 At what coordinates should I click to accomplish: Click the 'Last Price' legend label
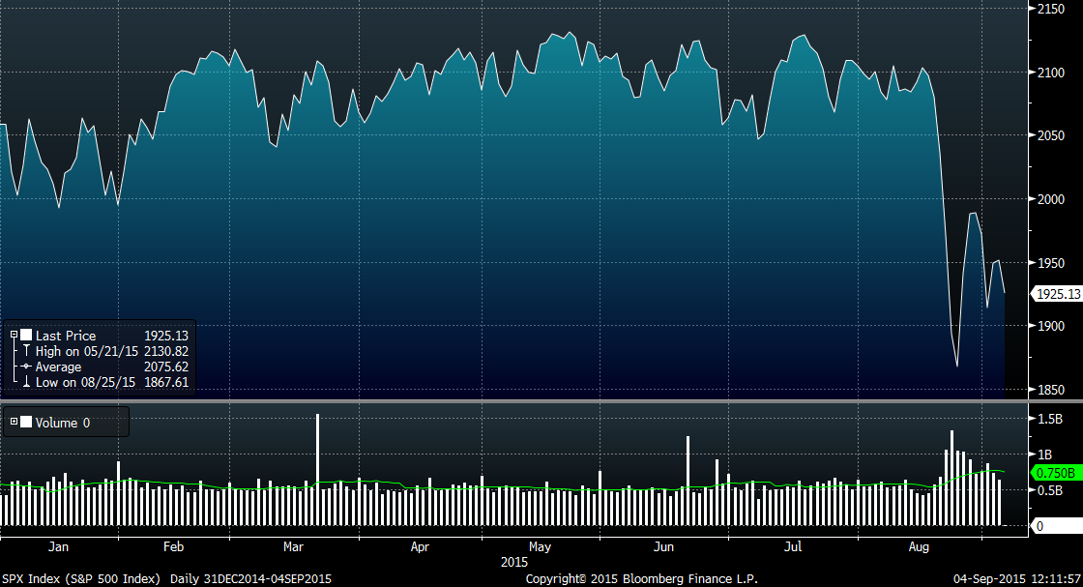tap(66, 336)
